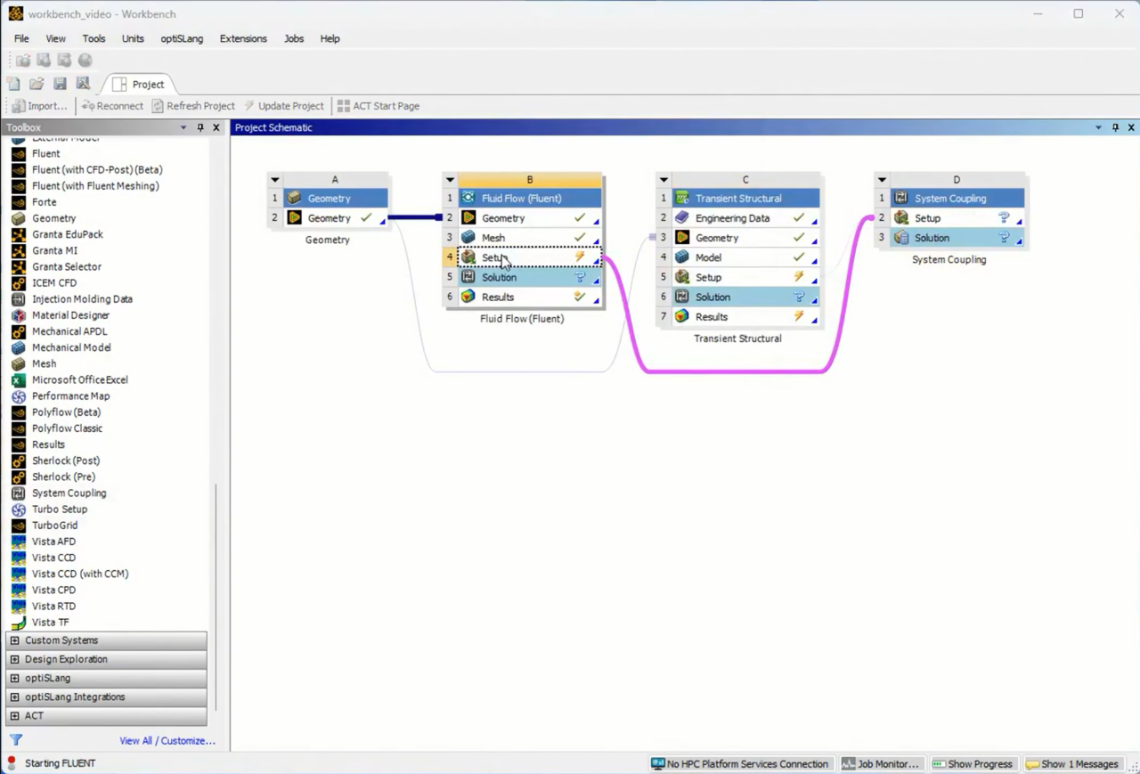The width and height of the screenshot is (1140, 774).
Task: Click the Toolbox vertical scrollbar
Action: coord(216,597)
